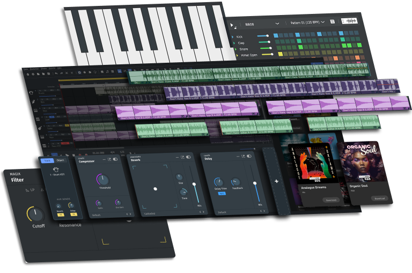Screen dimensions: 412x273
Task: Adjust the Reverb Mix vertical slider
Action: (x=195, y=184)
